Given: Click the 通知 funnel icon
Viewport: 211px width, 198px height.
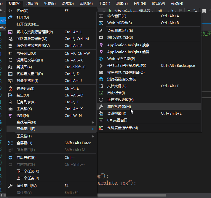Looking at the screenshot, I should point(10,116).
